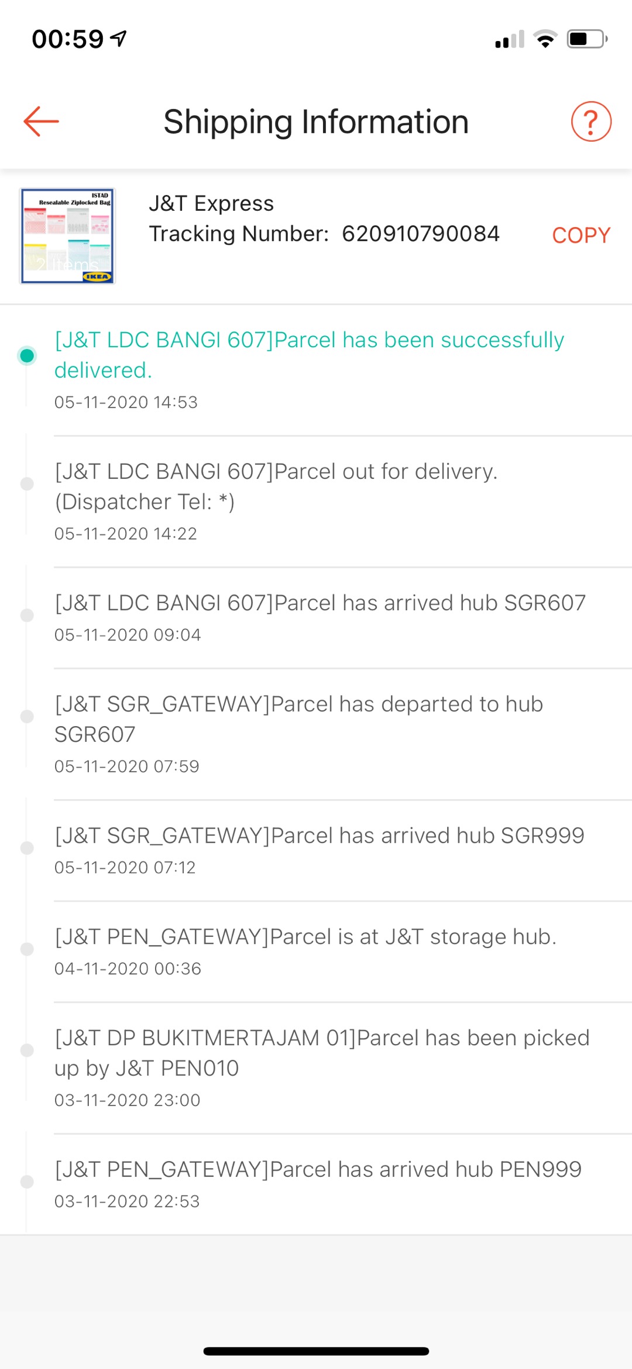Select the arrived hub SGR999 entry
Screen dimensions: 632x1369
(x=320, y=836)
